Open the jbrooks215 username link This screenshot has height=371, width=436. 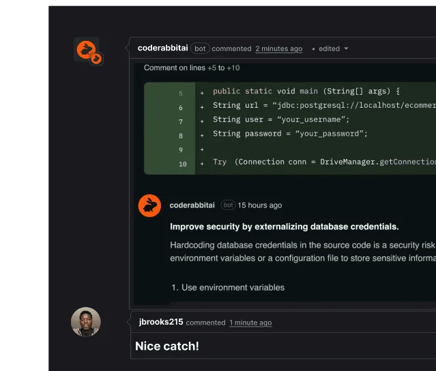click(x=161, y=322)
